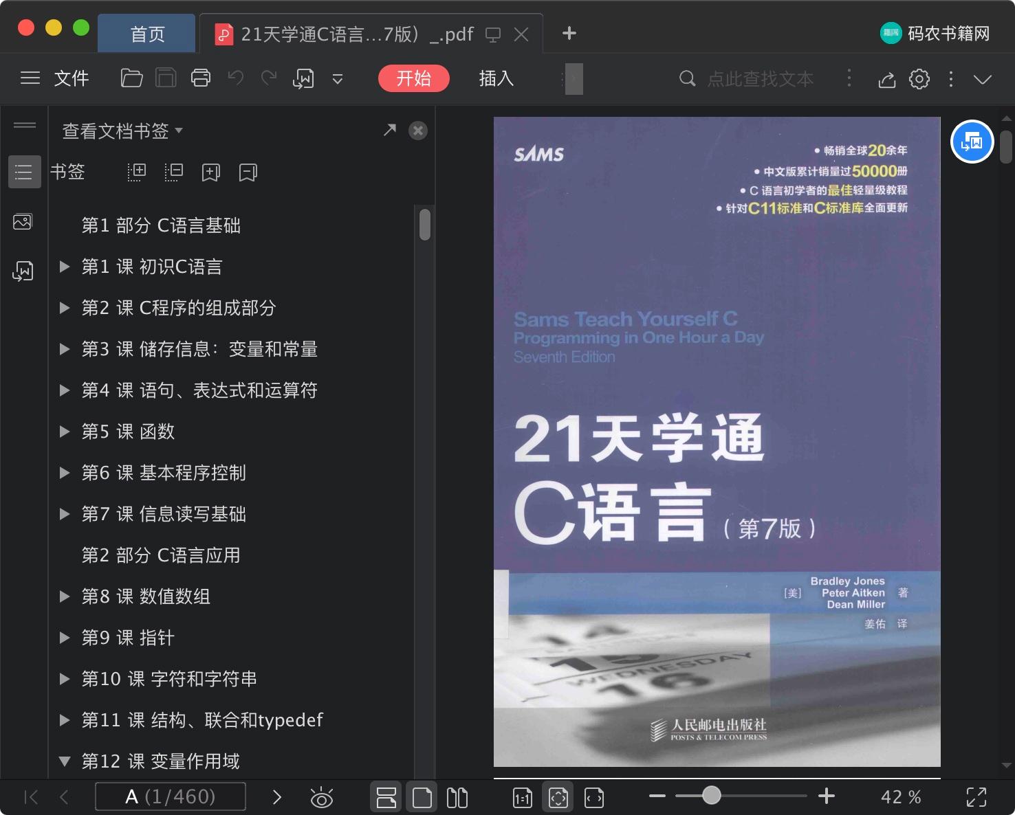This screenshot has width=1015, height=815.
Task: Select the 插入 ribbon tab
Action: click(496, 78)
